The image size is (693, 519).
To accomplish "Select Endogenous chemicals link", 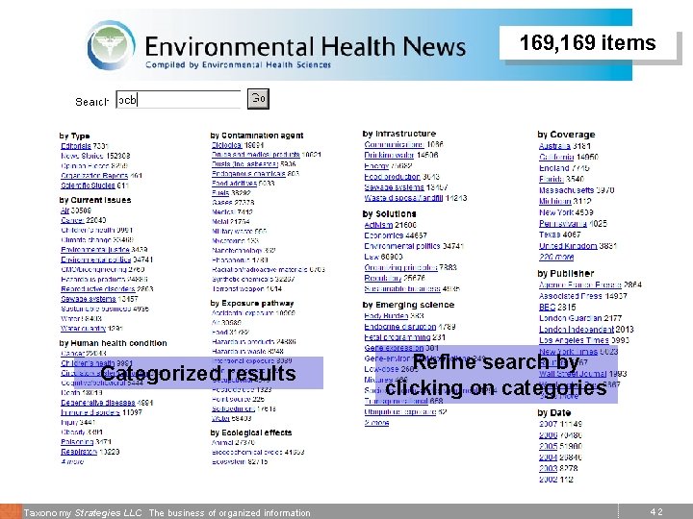I will tap(248, 173).
